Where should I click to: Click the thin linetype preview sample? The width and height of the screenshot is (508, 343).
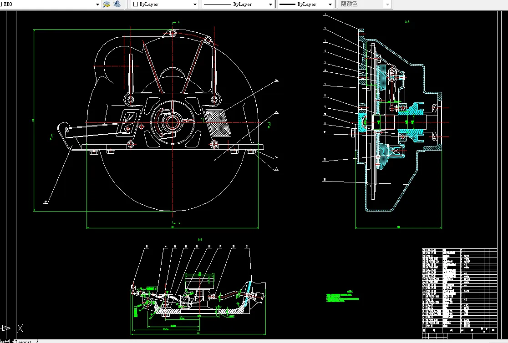(x=218, y=4)
